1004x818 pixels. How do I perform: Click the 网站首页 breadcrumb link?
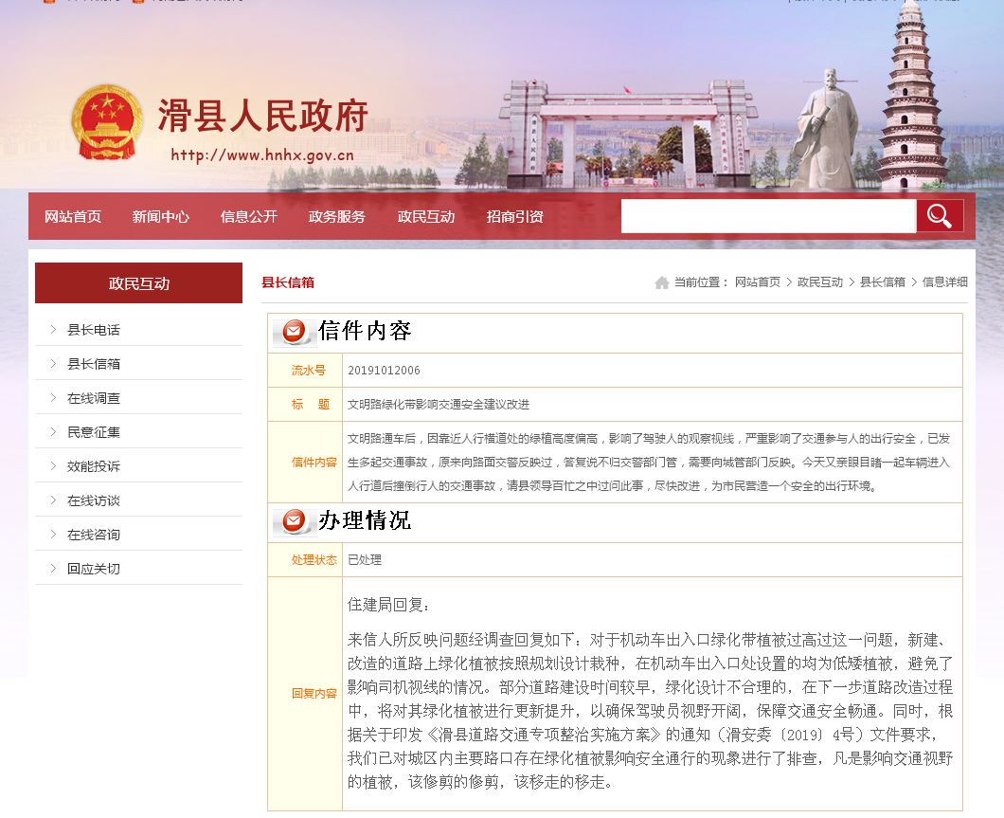coord(758,282)
